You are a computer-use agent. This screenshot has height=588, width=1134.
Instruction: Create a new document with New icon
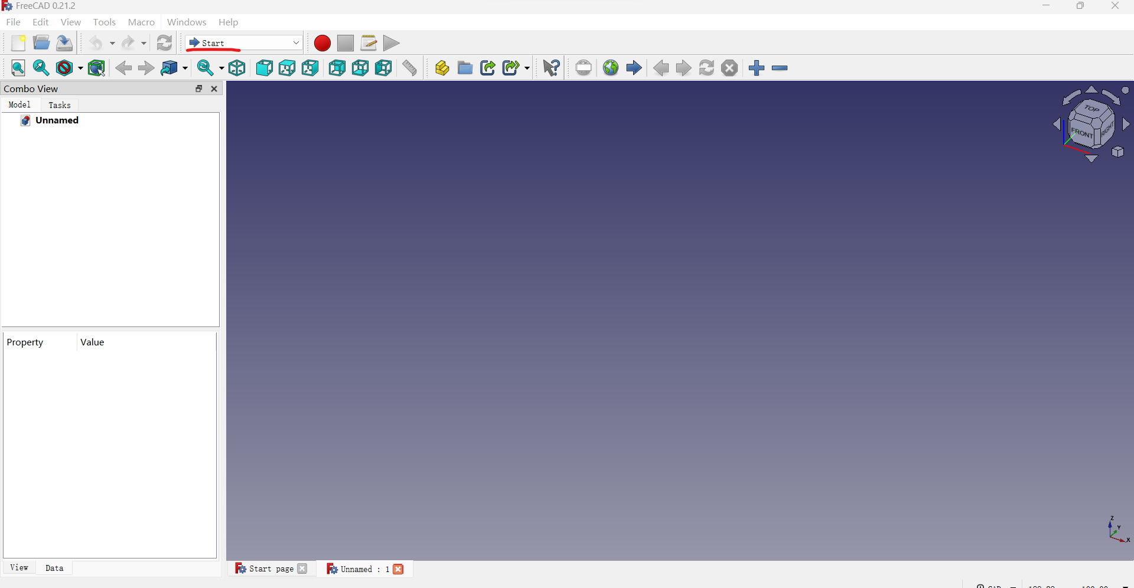(18, 43)
